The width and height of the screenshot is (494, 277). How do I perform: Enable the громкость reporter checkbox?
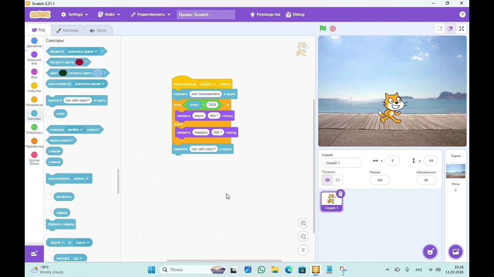pyautogui.click(x=49, y=197)
